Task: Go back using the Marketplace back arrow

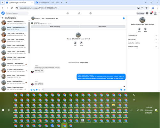Action: click(x=3, y=18)
